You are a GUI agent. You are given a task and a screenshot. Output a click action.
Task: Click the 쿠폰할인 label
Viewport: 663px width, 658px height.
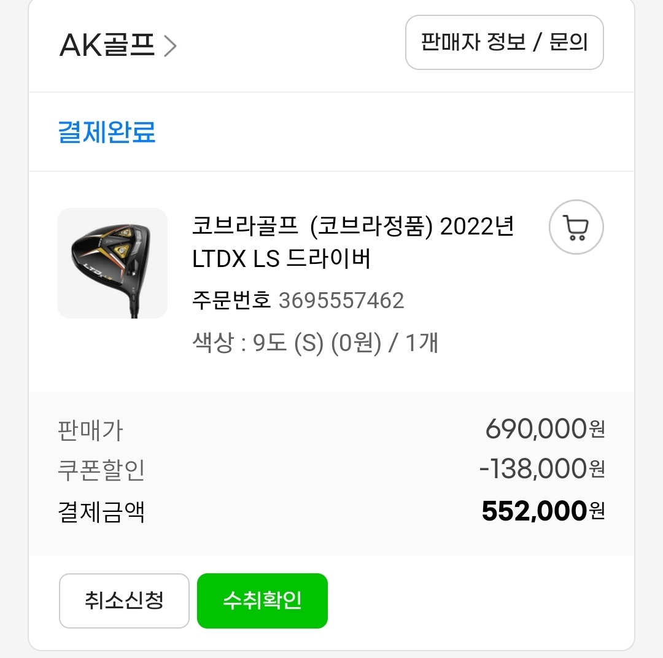pos(101,470)
